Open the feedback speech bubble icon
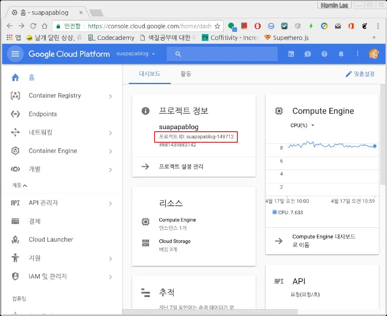387x316 pixels. pos(308,54)
